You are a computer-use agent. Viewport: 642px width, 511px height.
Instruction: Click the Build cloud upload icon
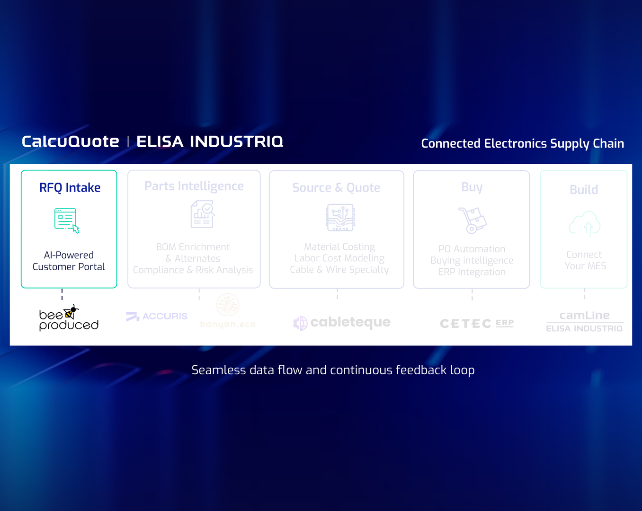(x=585, y=223)
